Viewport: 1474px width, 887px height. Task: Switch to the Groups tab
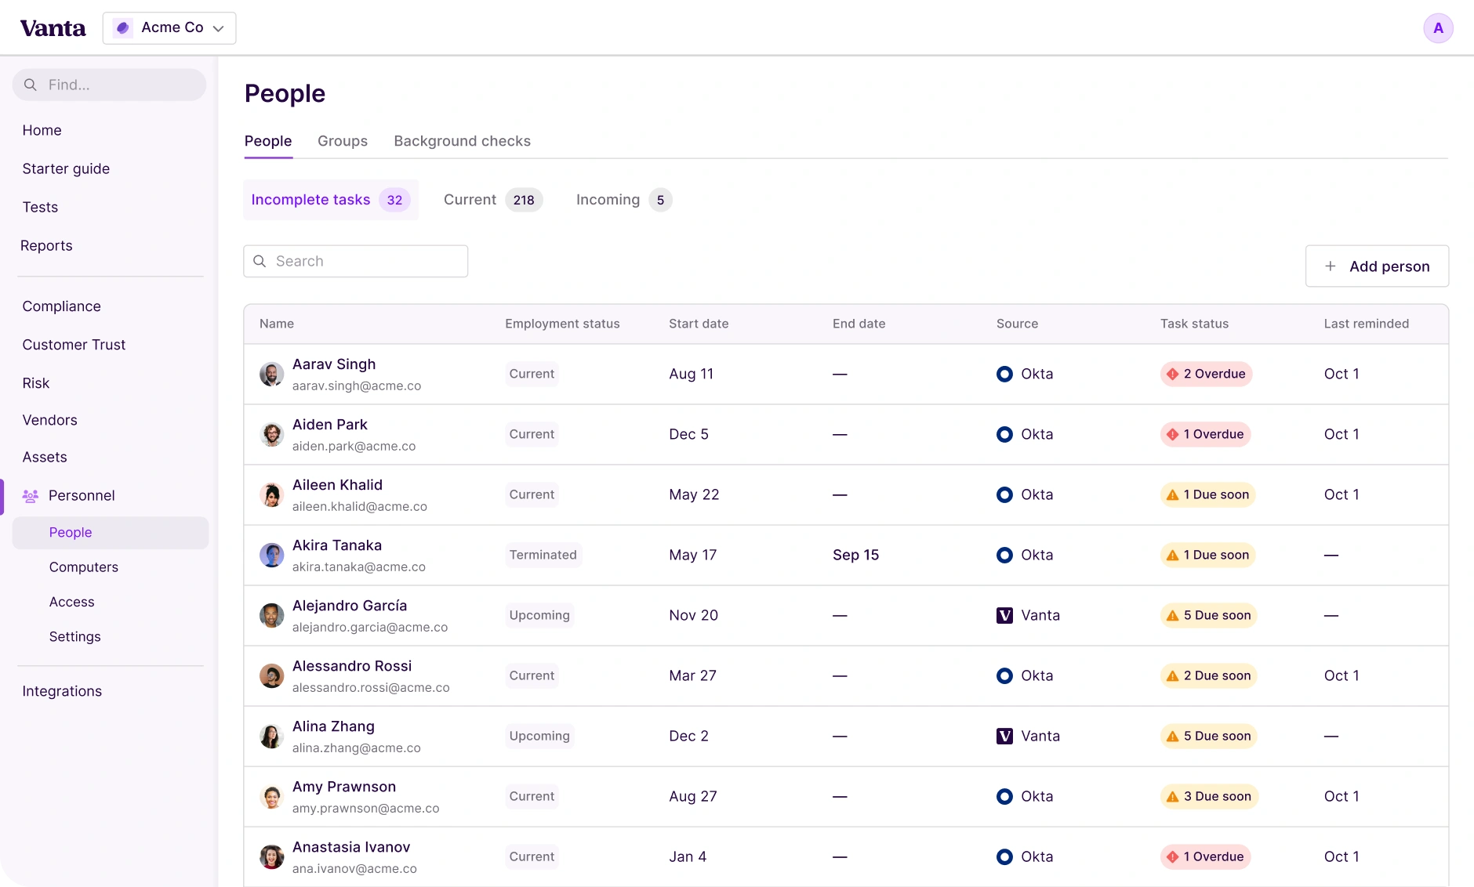coord(343,141)
